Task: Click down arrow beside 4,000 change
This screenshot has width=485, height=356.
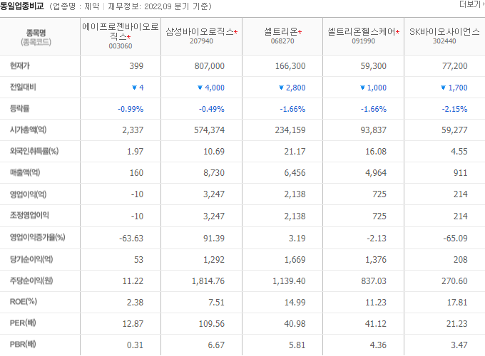Action: [x=200, y=88]
